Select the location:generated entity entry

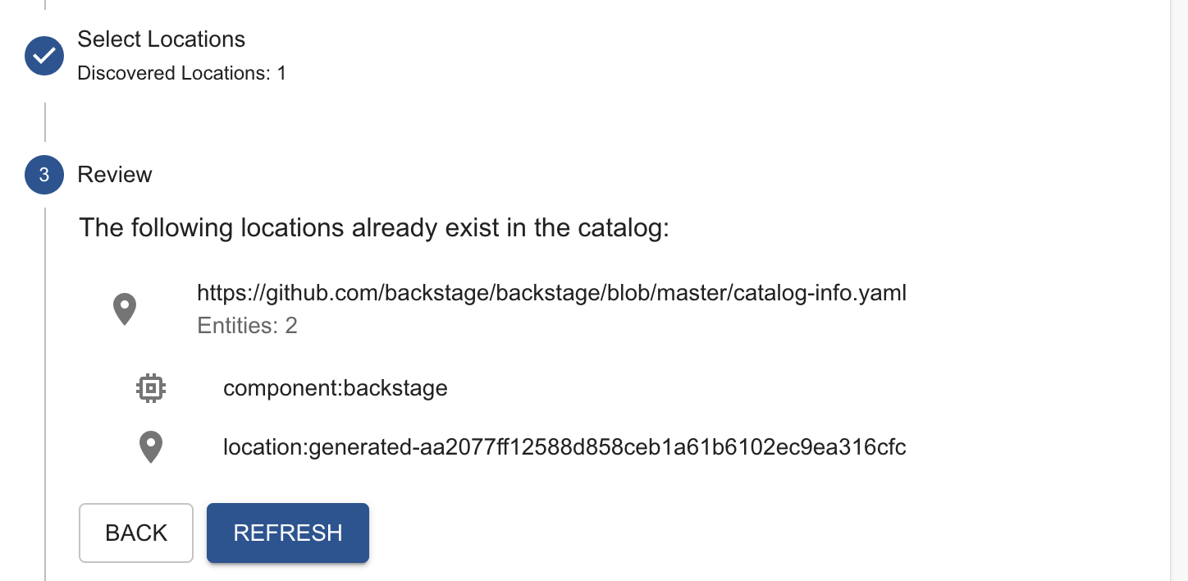(564, 446)
